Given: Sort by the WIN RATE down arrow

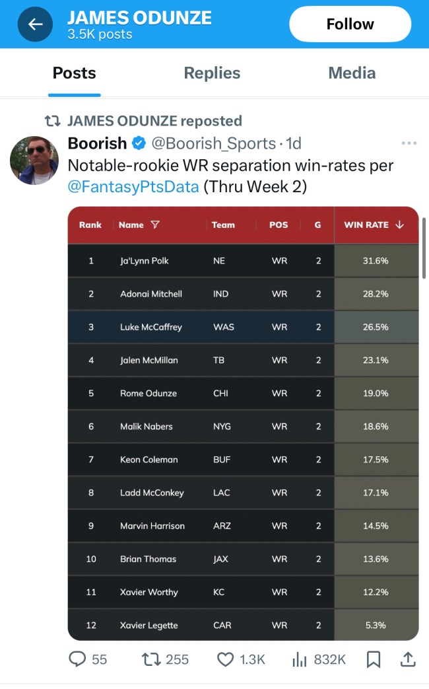Looking at the screenshot, I should click(x=399, y=225).
